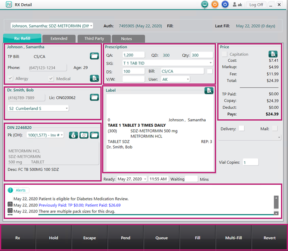Enable the Delivery checkbox
The width and height of the screenshot is (288, 251).
point(242,128)
